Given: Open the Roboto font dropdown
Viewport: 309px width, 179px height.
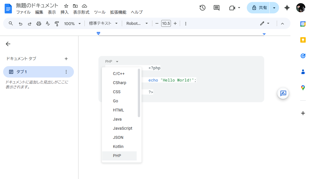Looking at the screenshot, I should (137, 24).
